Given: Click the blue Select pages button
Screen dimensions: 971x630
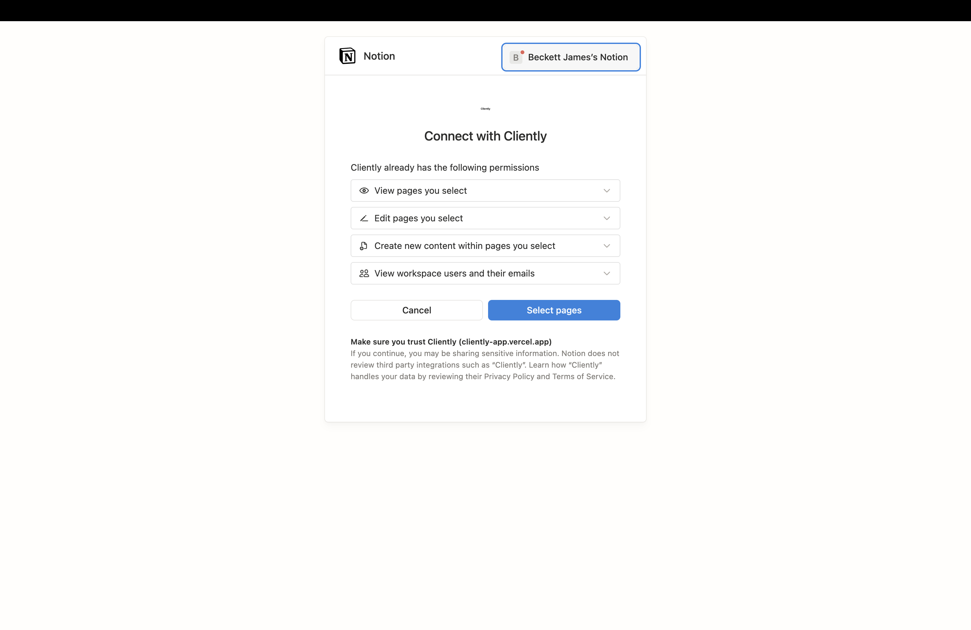Looking at the screenshot, I should tap(554, 310).
